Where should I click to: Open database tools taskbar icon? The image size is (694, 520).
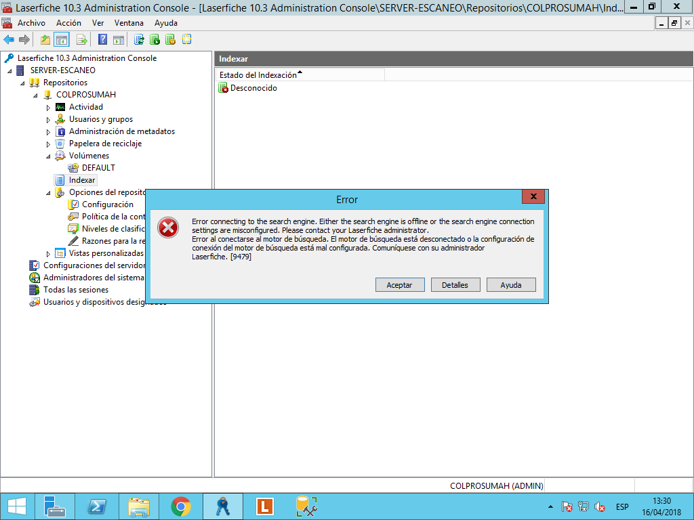coord(306,506)
